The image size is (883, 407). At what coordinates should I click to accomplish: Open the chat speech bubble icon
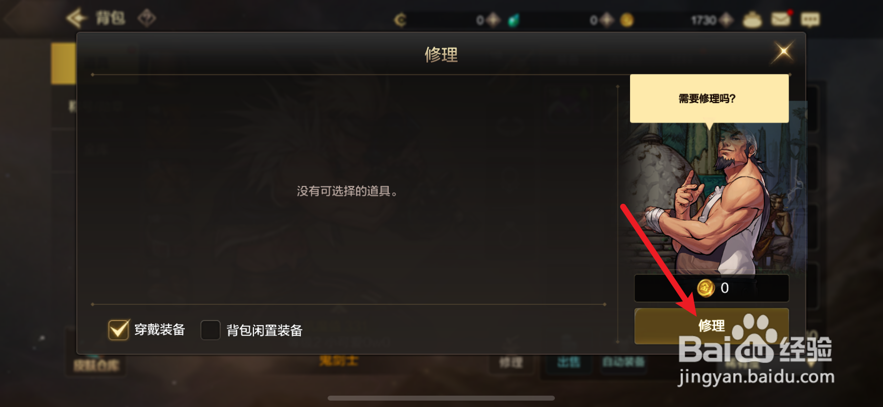(810, 20)
